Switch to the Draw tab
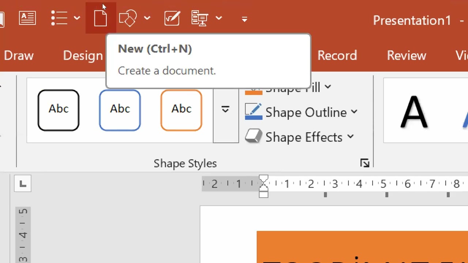The height and width of the screenshot is (263, 468). 19,56
